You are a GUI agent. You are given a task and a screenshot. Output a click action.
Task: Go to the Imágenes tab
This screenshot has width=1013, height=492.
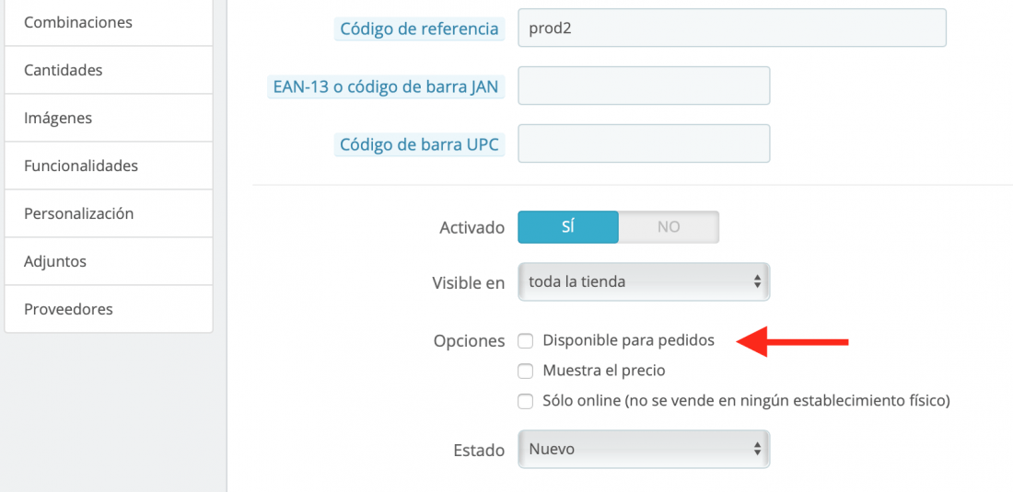109,118
